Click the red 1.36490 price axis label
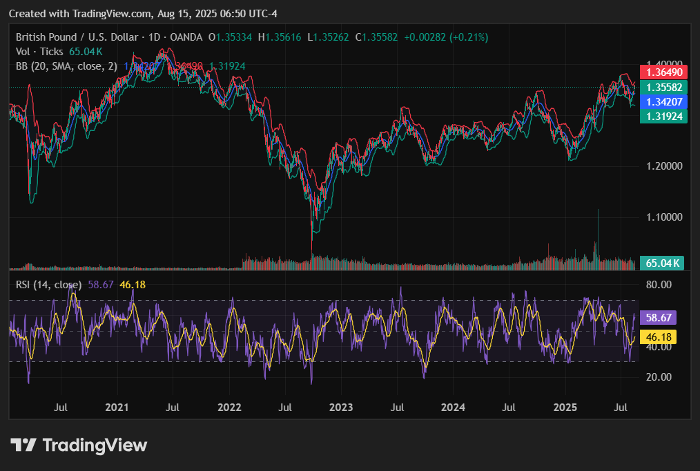Screen dimensions: 700x471 [x=663, y=72]
